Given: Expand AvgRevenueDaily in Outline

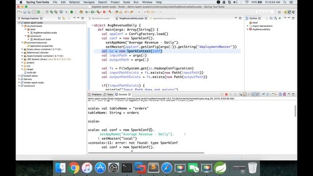Looking at the screenshot, I should coord(248,29).
